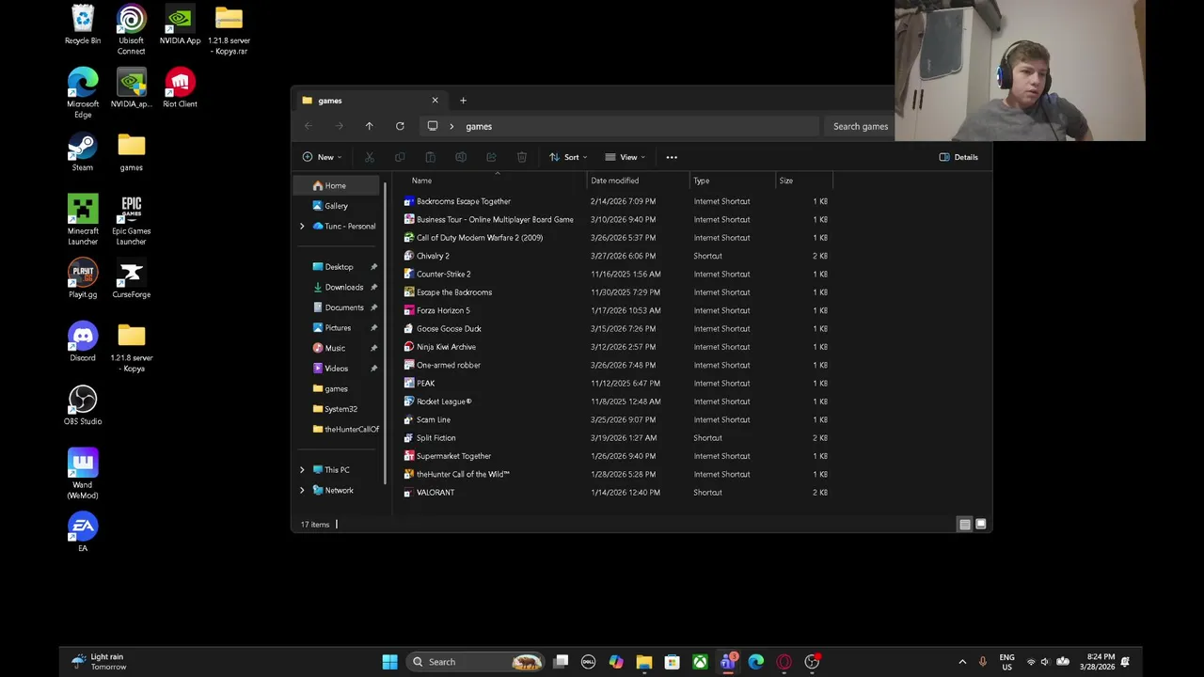Click the taskbar Search box
1204x677 pixels.
pos(476,662)
